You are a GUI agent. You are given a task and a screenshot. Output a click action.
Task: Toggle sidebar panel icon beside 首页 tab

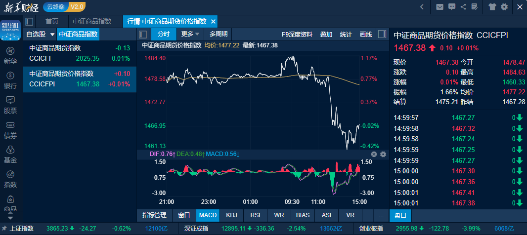(29, 22)
